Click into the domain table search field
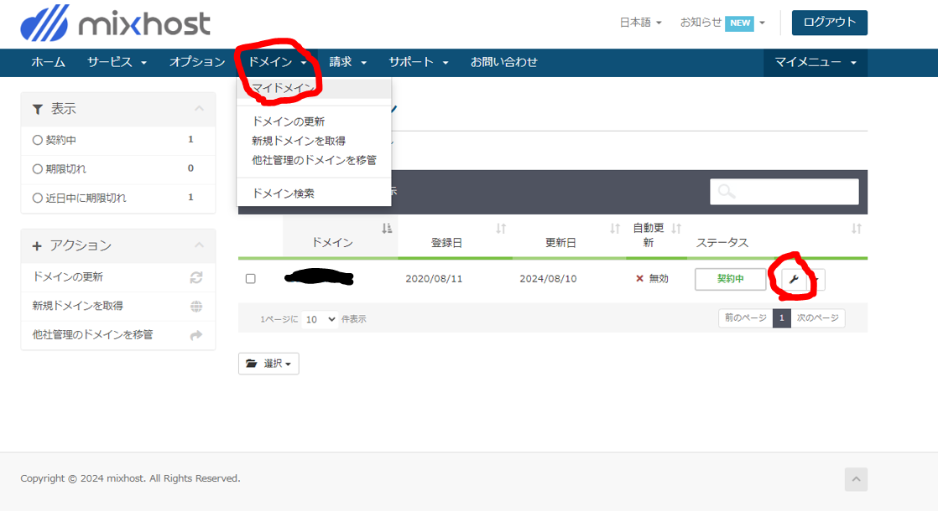The width and height of the screenshot is (938, 511). click(784, 192)
